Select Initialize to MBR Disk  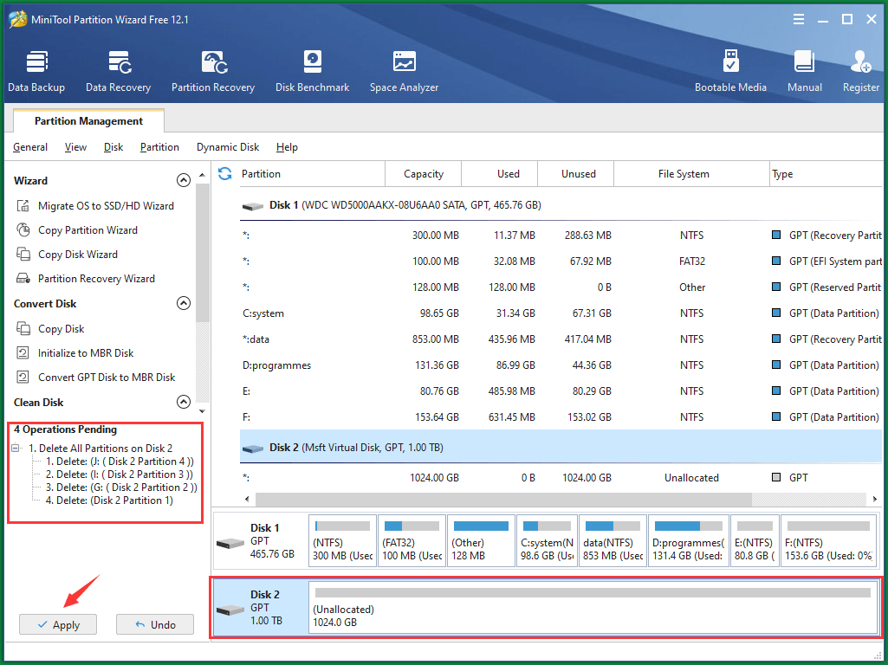75,353
